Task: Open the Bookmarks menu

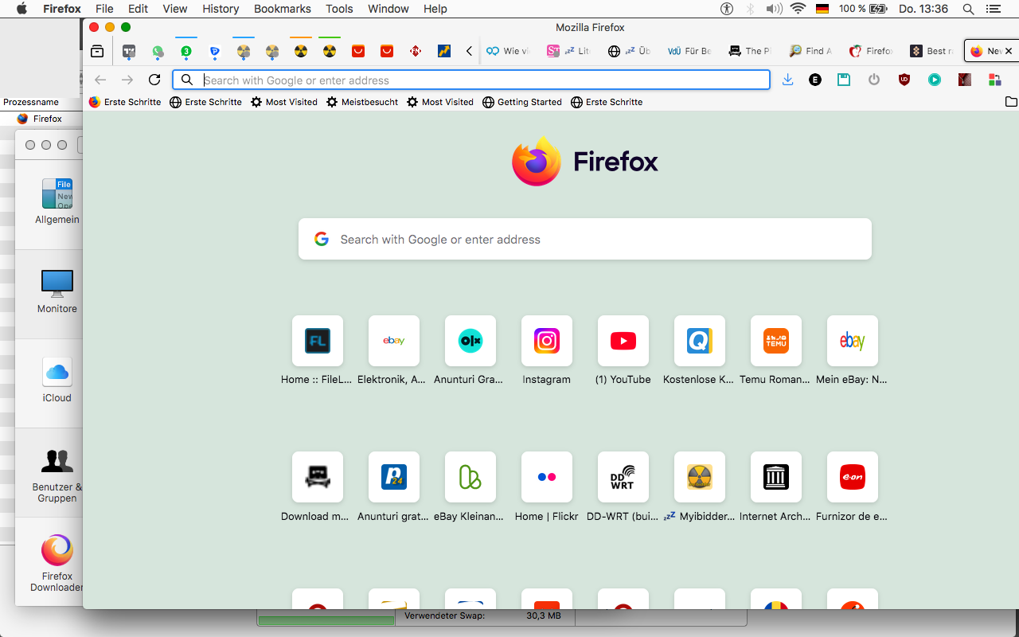Action: click(283, 9)
